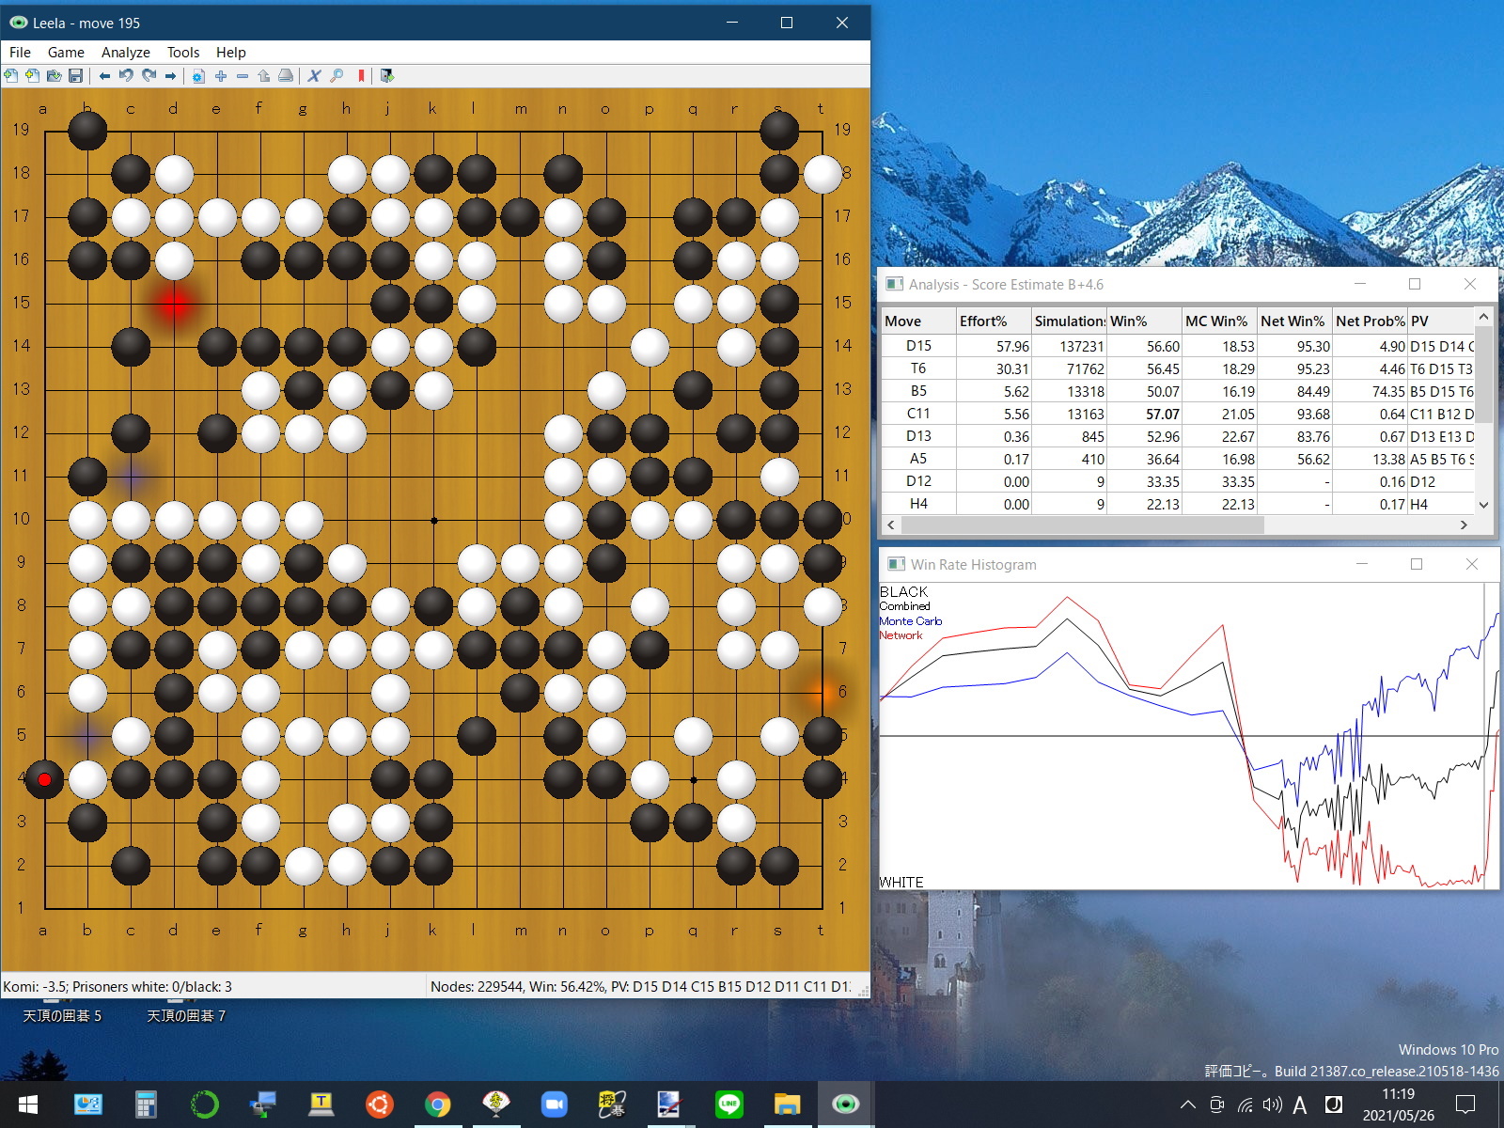The width and height of the screenshot is (1504, 1128).
Task: Click the red bookmark icon in toolbar
Action: 361,76
